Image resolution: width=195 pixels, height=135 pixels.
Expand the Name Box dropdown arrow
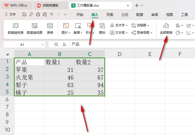pos(43,44)
